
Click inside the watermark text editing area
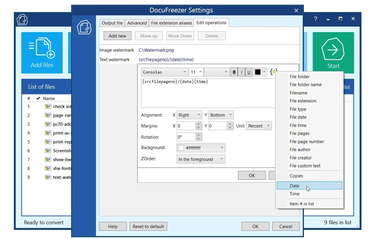pos(208,93)
